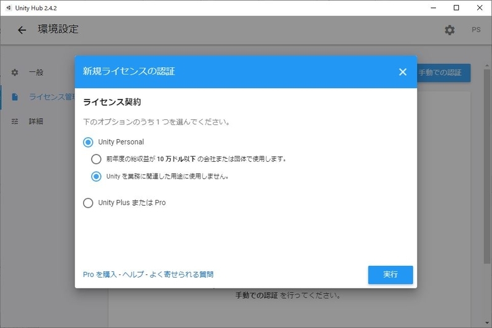The height and width of the screenshot is (328, 492).
Task: Click the ライセンス契約 heading text
Action: [x=112, y=102]
